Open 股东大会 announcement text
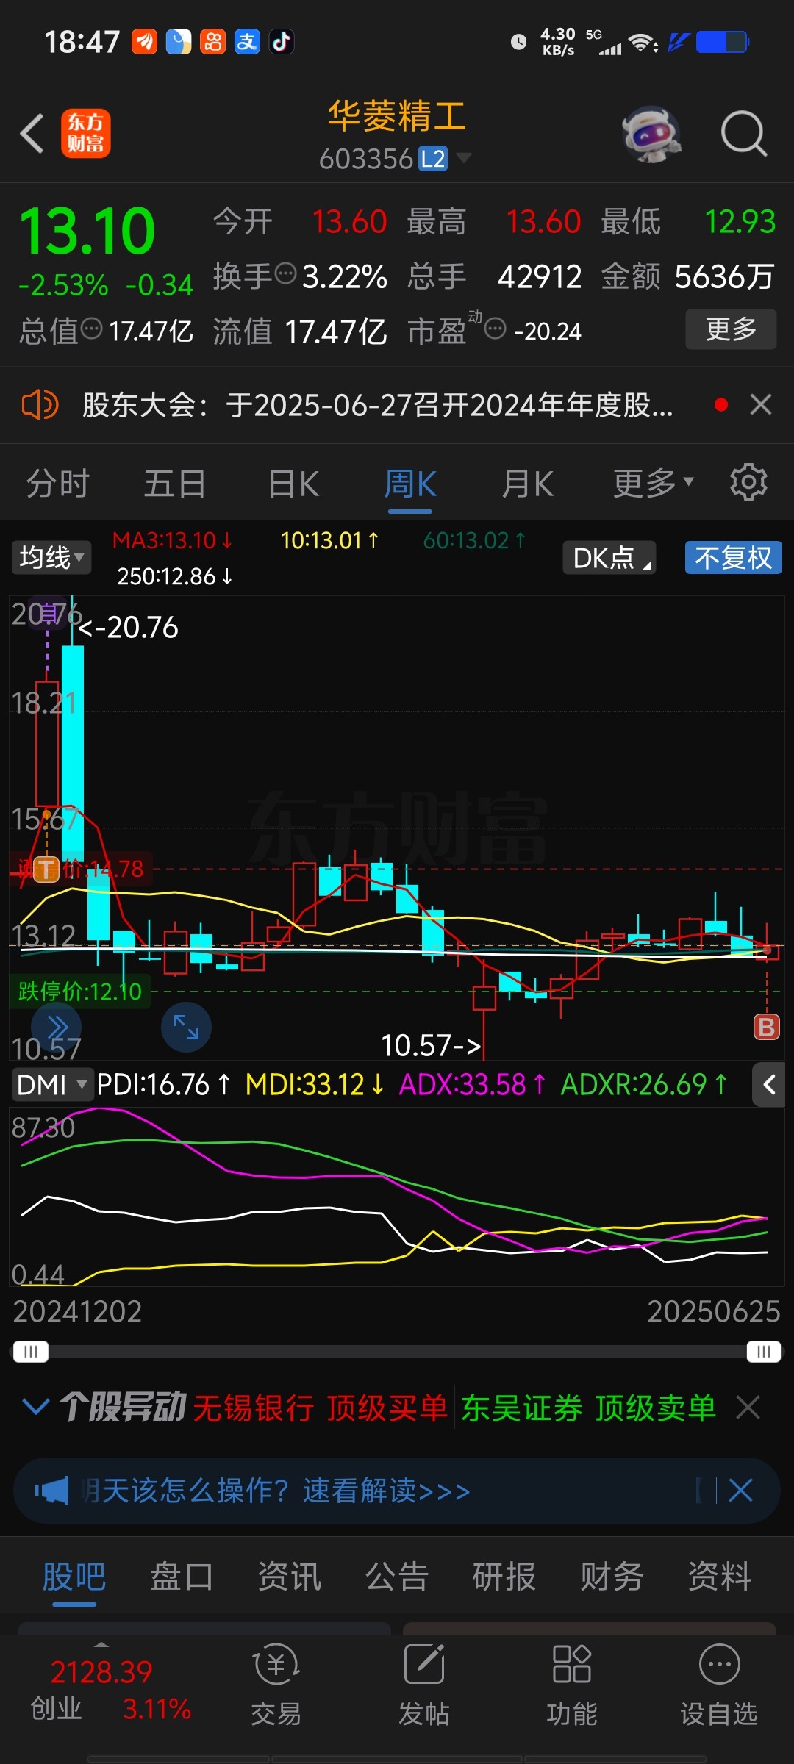794x1764 pixels. pos(377,405)
